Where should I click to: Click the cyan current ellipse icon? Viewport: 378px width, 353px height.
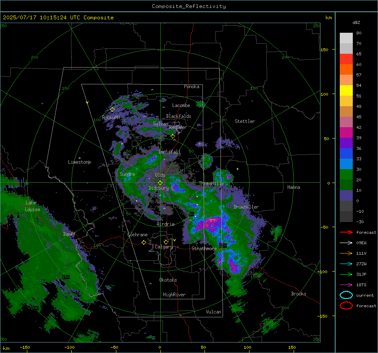(346, 295)
